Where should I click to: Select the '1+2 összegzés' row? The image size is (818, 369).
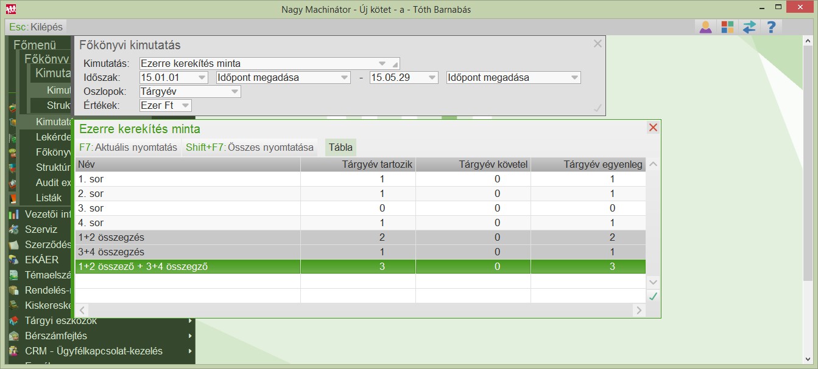click(x=360, y=237)
